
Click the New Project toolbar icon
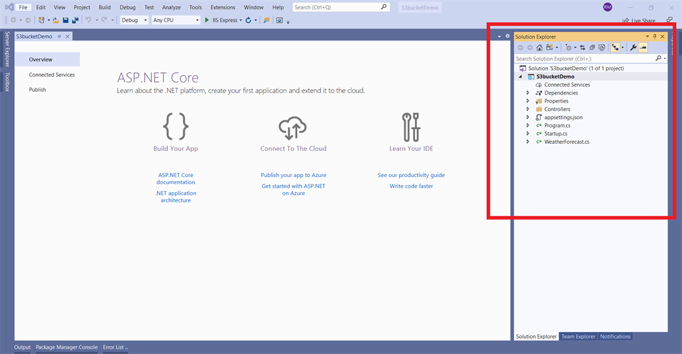(x=41, y=20)
